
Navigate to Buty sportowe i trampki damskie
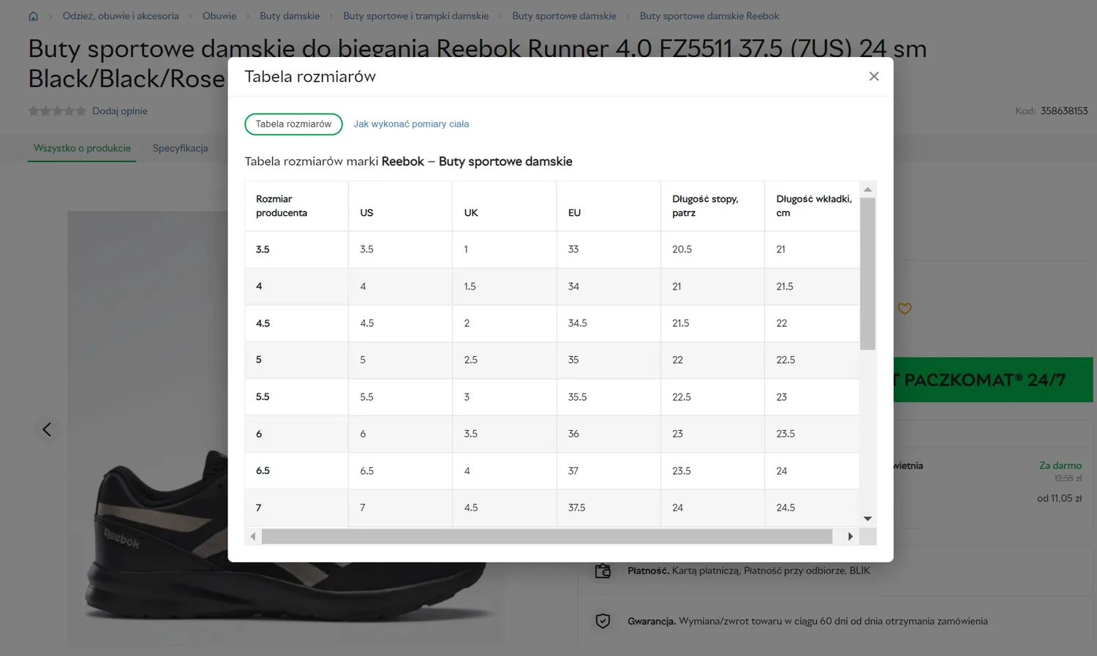point(416,16)
